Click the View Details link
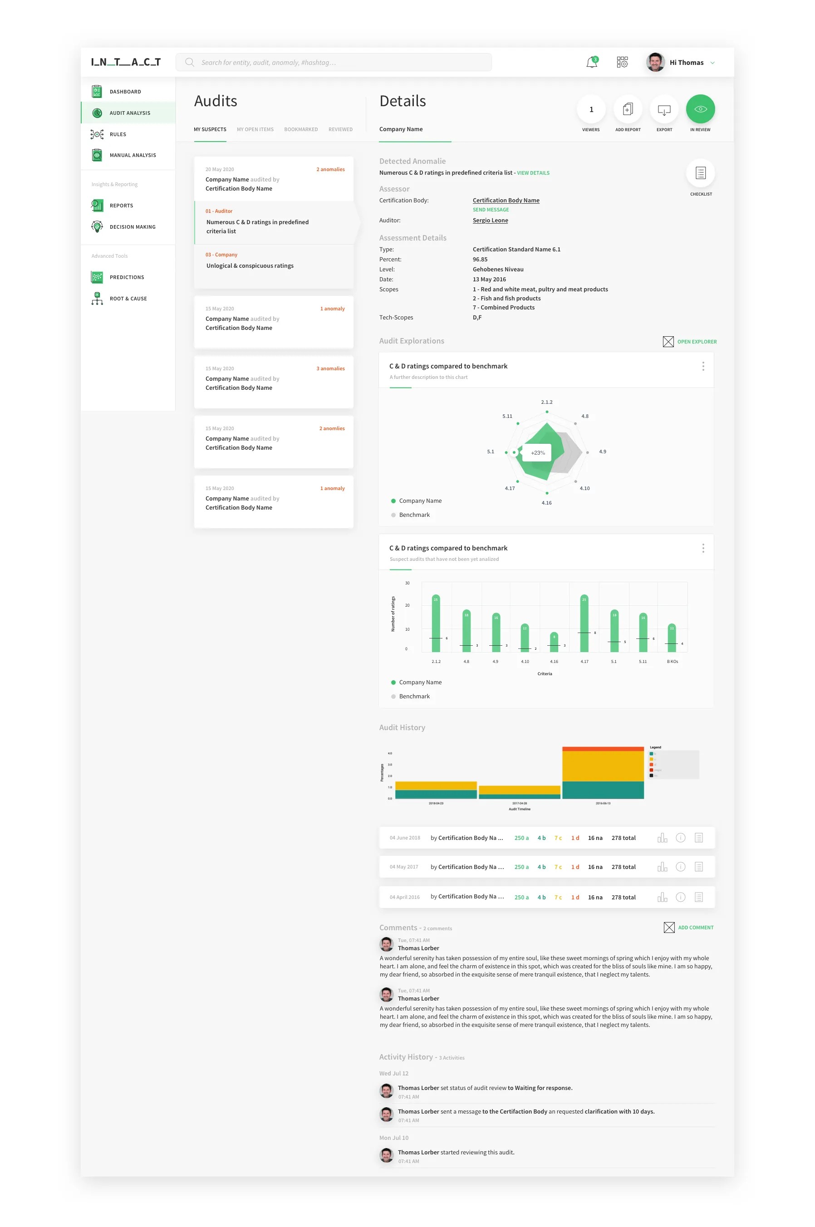Image resolution: width=815 pixels, height=1227 pixels. [533, 173]
